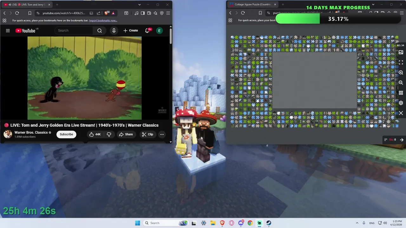The height and width of the screenshot is (228, 406).
Task: Toggle the browser sidebar panel in YouTube window
Action: pos(143,13)
